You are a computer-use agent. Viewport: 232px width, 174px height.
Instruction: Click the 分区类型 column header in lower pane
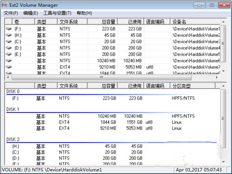[193, 86]
